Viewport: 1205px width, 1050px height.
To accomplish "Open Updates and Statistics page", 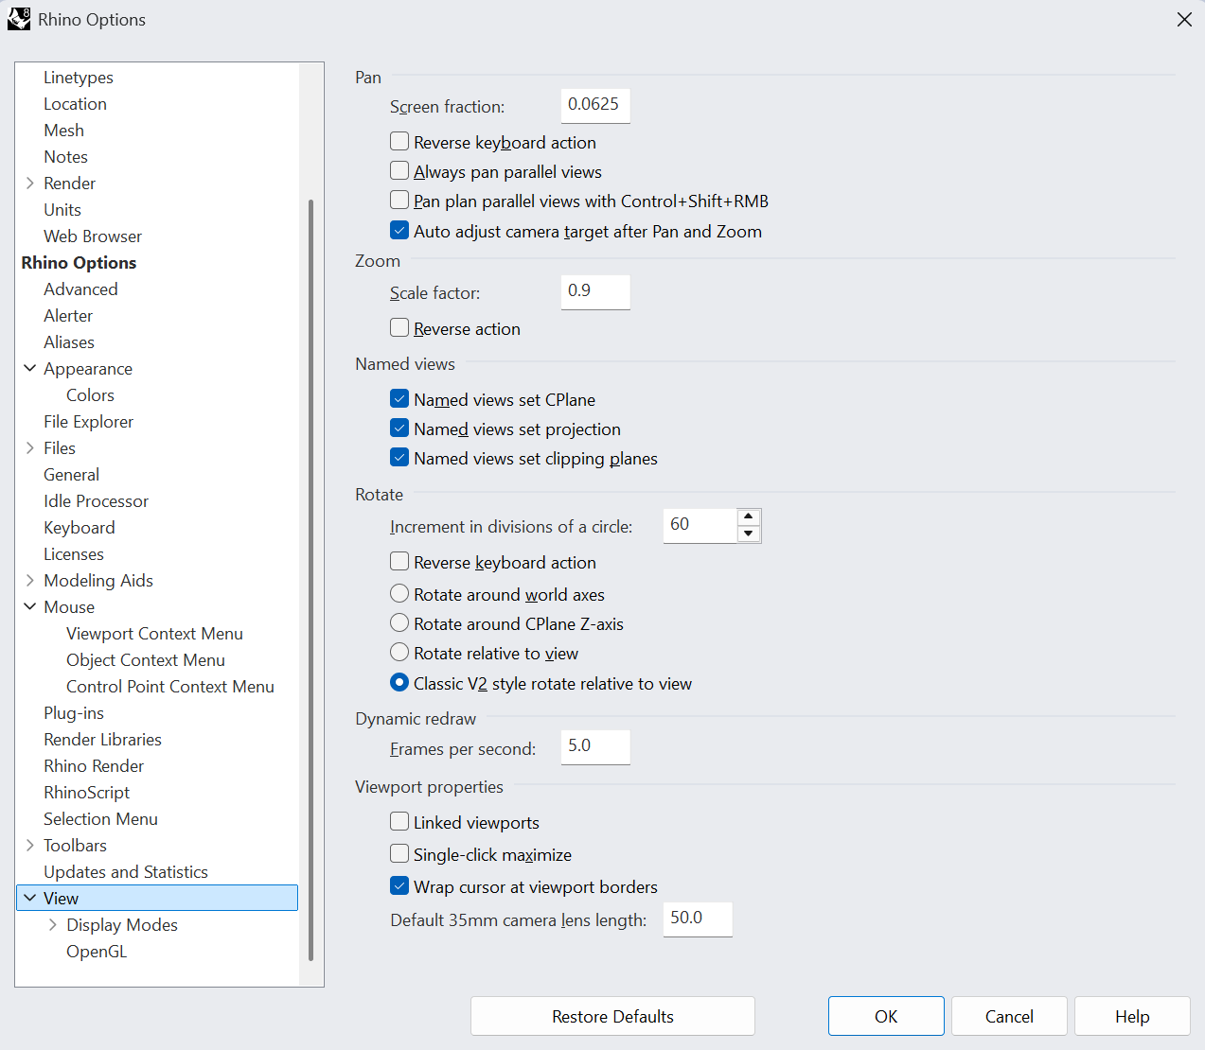I will click(126, 871).
